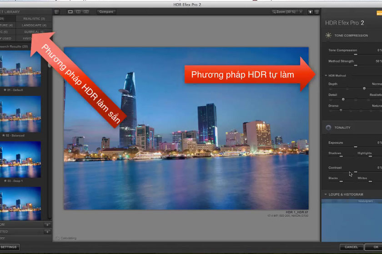Hide the right adjustments panel icon
Screen dimensions: 382x254
click(x=317, y=12)
